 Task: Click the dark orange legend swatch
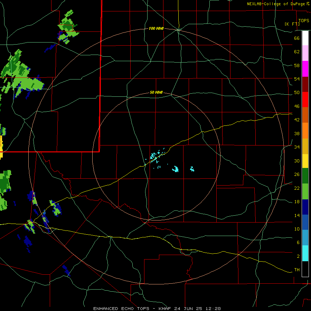point(305,115)
